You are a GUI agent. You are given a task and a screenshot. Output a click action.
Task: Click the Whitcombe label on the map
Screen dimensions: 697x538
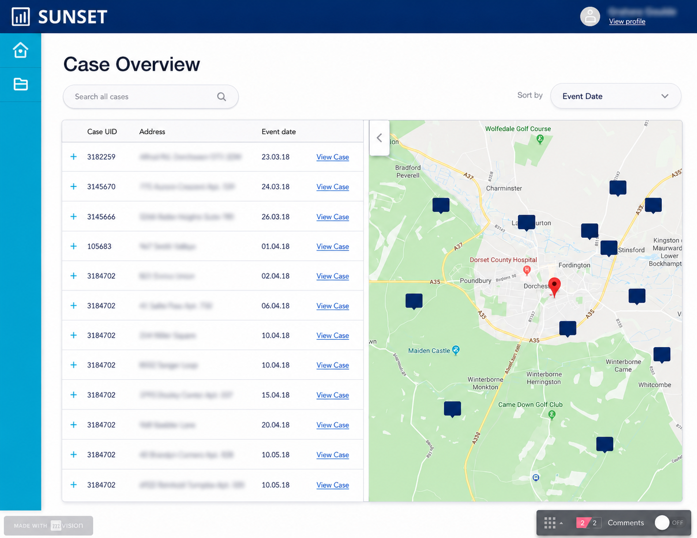tap(655, 385)
